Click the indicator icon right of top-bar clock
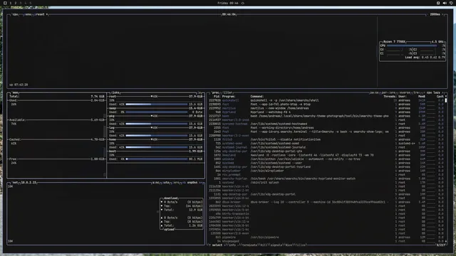Viewport: 456px width, 256px height. point(242,3)
